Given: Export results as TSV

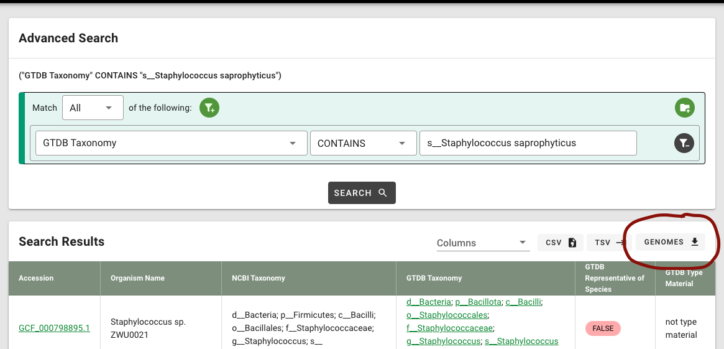Looking at the screenshot, I should (610, 243).
